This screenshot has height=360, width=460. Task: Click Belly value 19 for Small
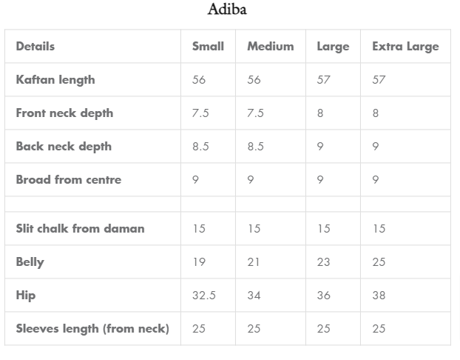199,261
